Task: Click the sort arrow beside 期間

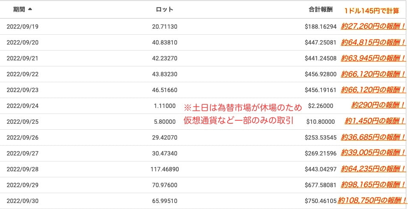Action: pyautogui.click(x=30, y=9)
